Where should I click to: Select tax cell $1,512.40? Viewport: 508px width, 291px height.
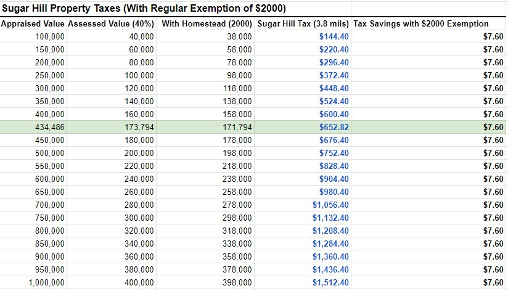(331, 283)
